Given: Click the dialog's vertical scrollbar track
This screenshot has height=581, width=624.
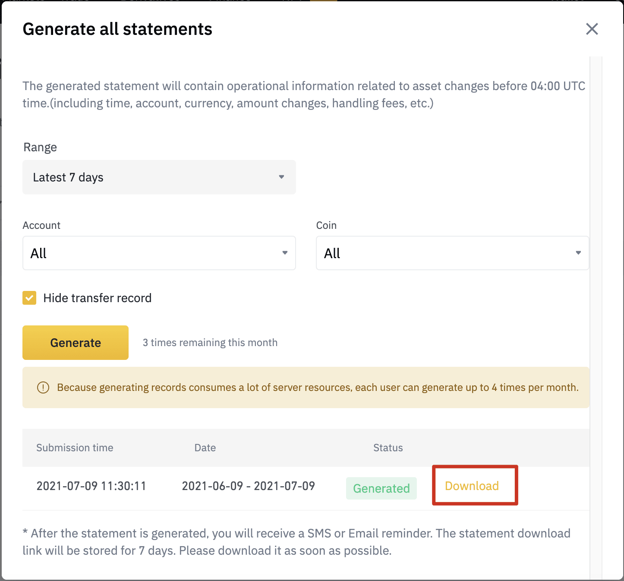Looking at the screenshot, I should pos(596,302).
